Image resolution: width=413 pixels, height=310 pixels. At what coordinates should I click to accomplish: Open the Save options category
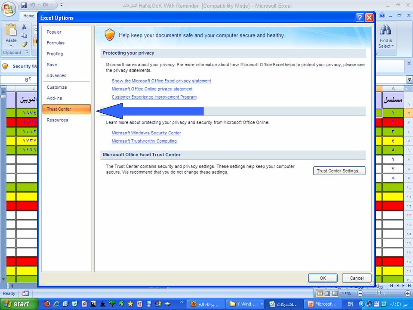coord(52,65)
